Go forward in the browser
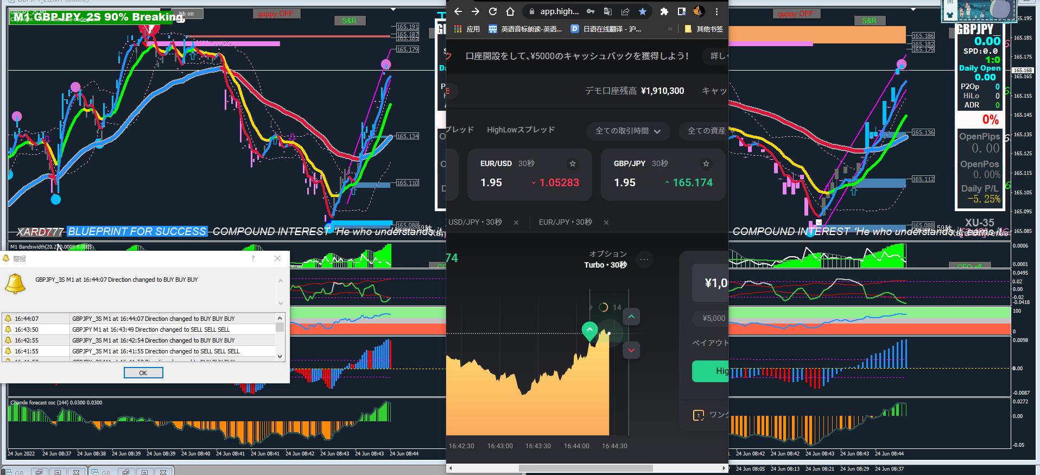The width and height of the screenshot is (1040, 475). (x=475, y=11)
